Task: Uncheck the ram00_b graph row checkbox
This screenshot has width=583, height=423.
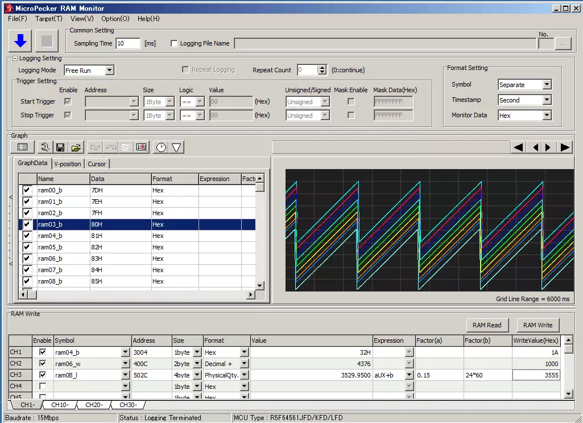Action: pos(26,190)
